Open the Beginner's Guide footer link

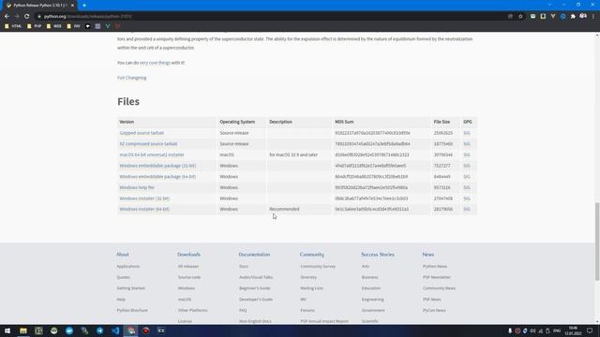point(254,288)
